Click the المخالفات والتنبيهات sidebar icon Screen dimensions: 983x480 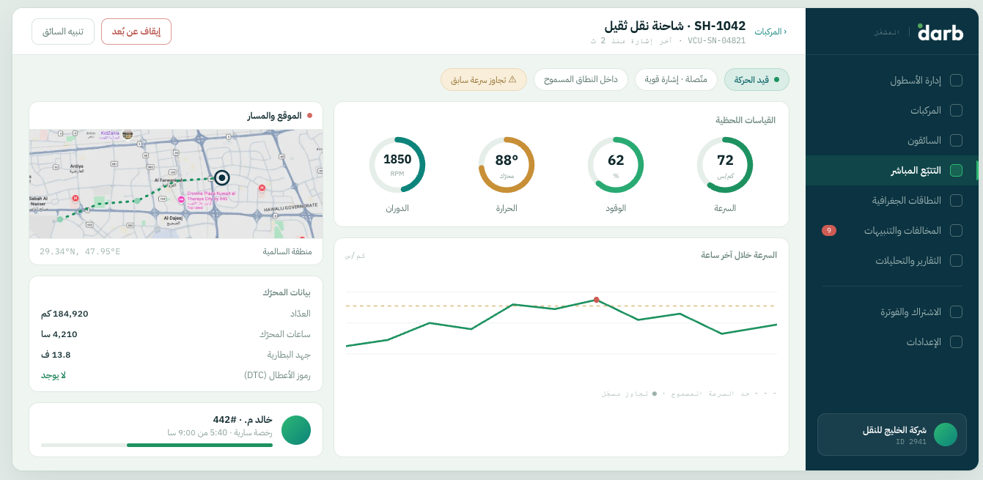pyautogui.click(x=956, y=231)
